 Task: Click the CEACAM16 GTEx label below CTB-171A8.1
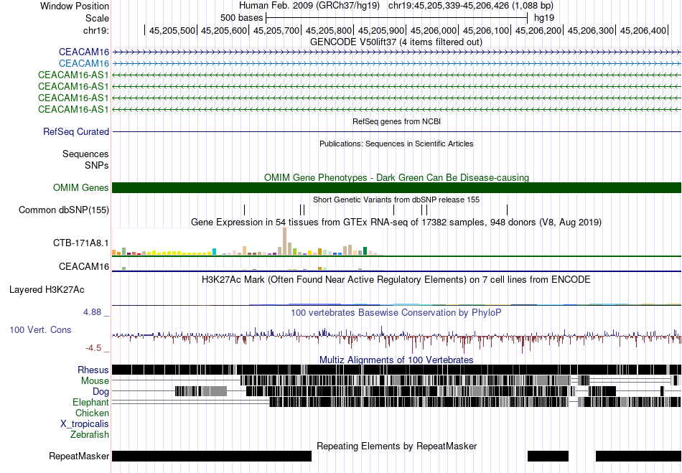pos(84,266)
